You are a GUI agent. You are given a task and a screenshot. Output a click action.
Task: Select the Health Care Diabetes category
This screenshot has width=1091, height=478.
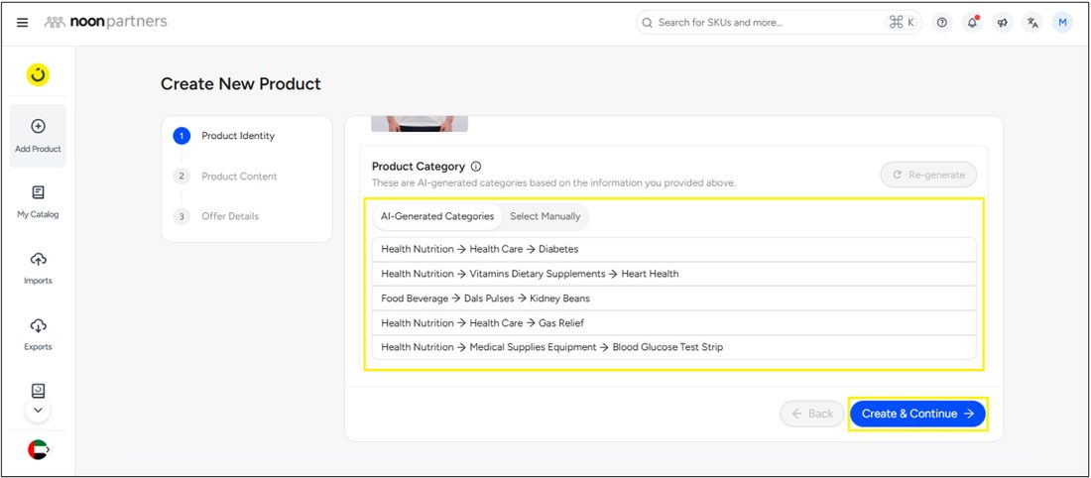673,249
